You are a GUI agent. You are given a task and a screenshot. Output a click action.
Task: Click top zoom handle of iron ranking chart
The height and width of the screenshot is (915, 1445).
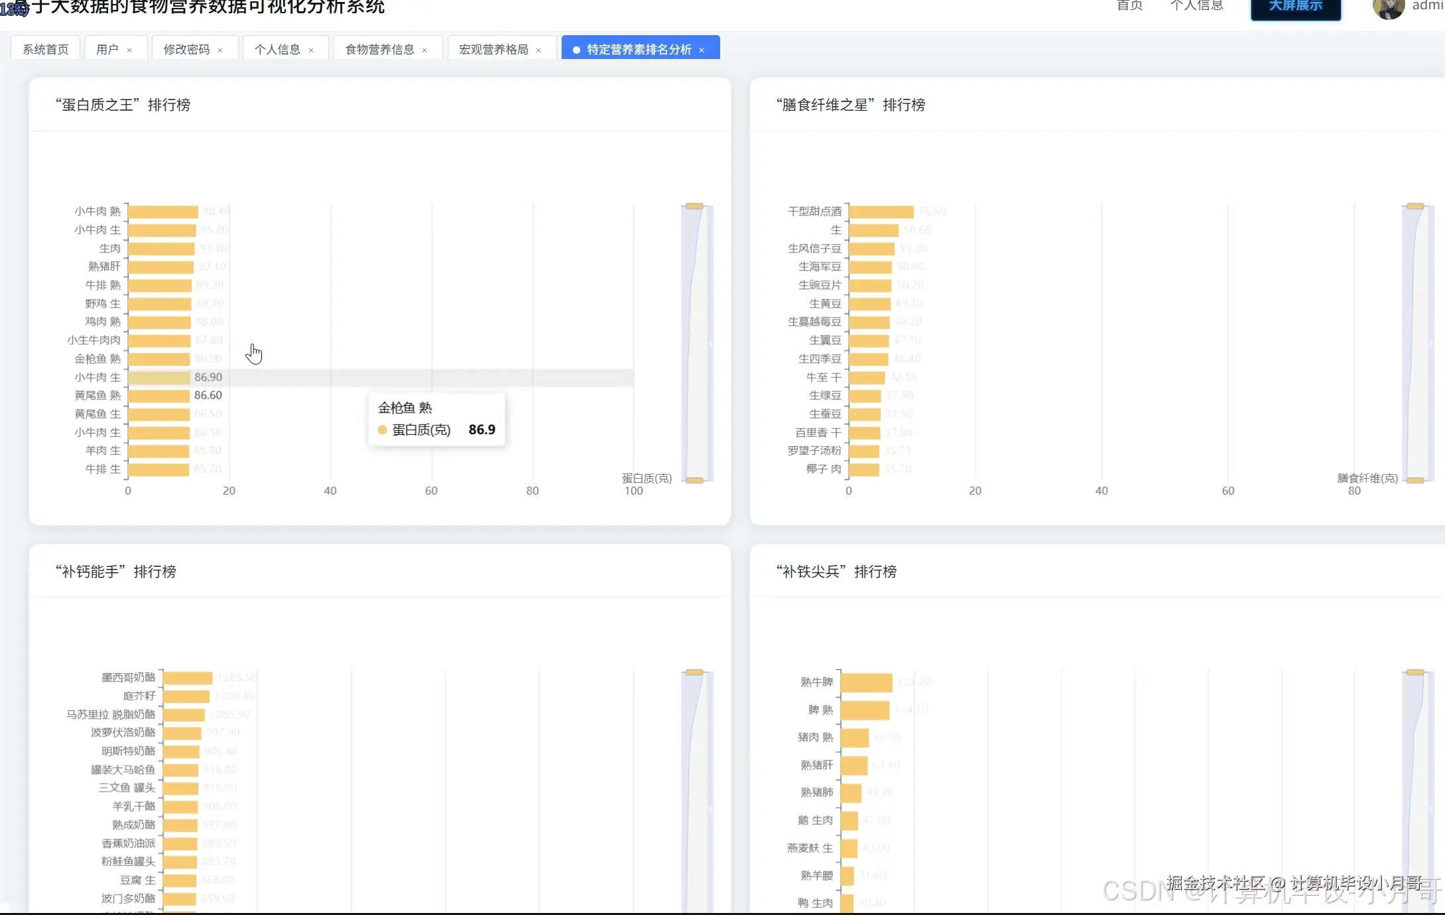(1415, 672)
